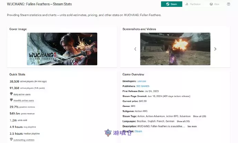This screenshot has width=238, height=143.
Task: Expand the description with See more
Action: pyautogui.click(x=192, y=126)
